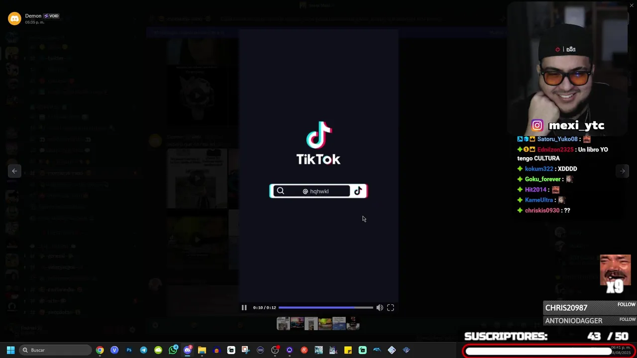The height and width of the screenshot is (358, 637).
Task: Open the purple V app in taskbar
Action: (x=114, y=350)
